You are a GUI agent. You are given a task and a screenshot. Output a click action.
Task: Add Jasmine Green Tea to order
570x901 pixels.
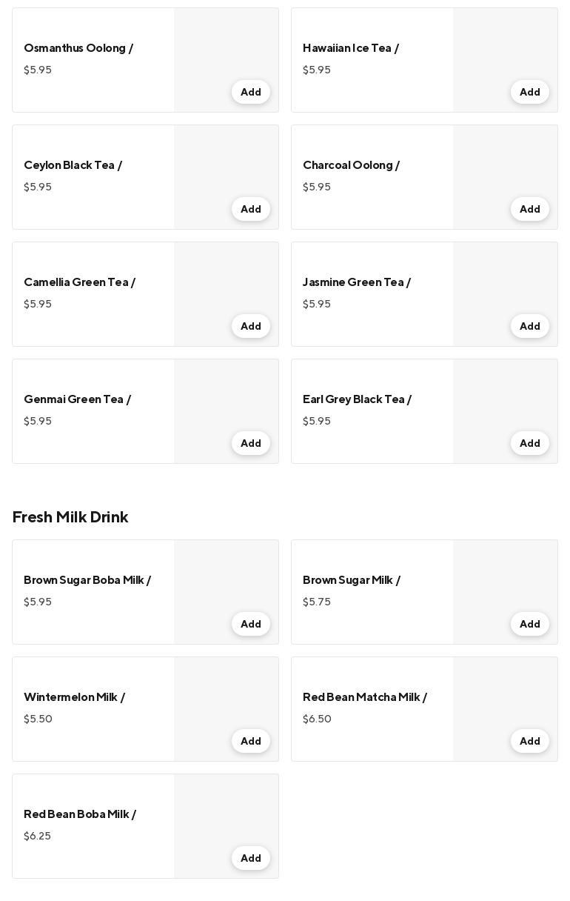pyautogui.click(x=529, y=326)
